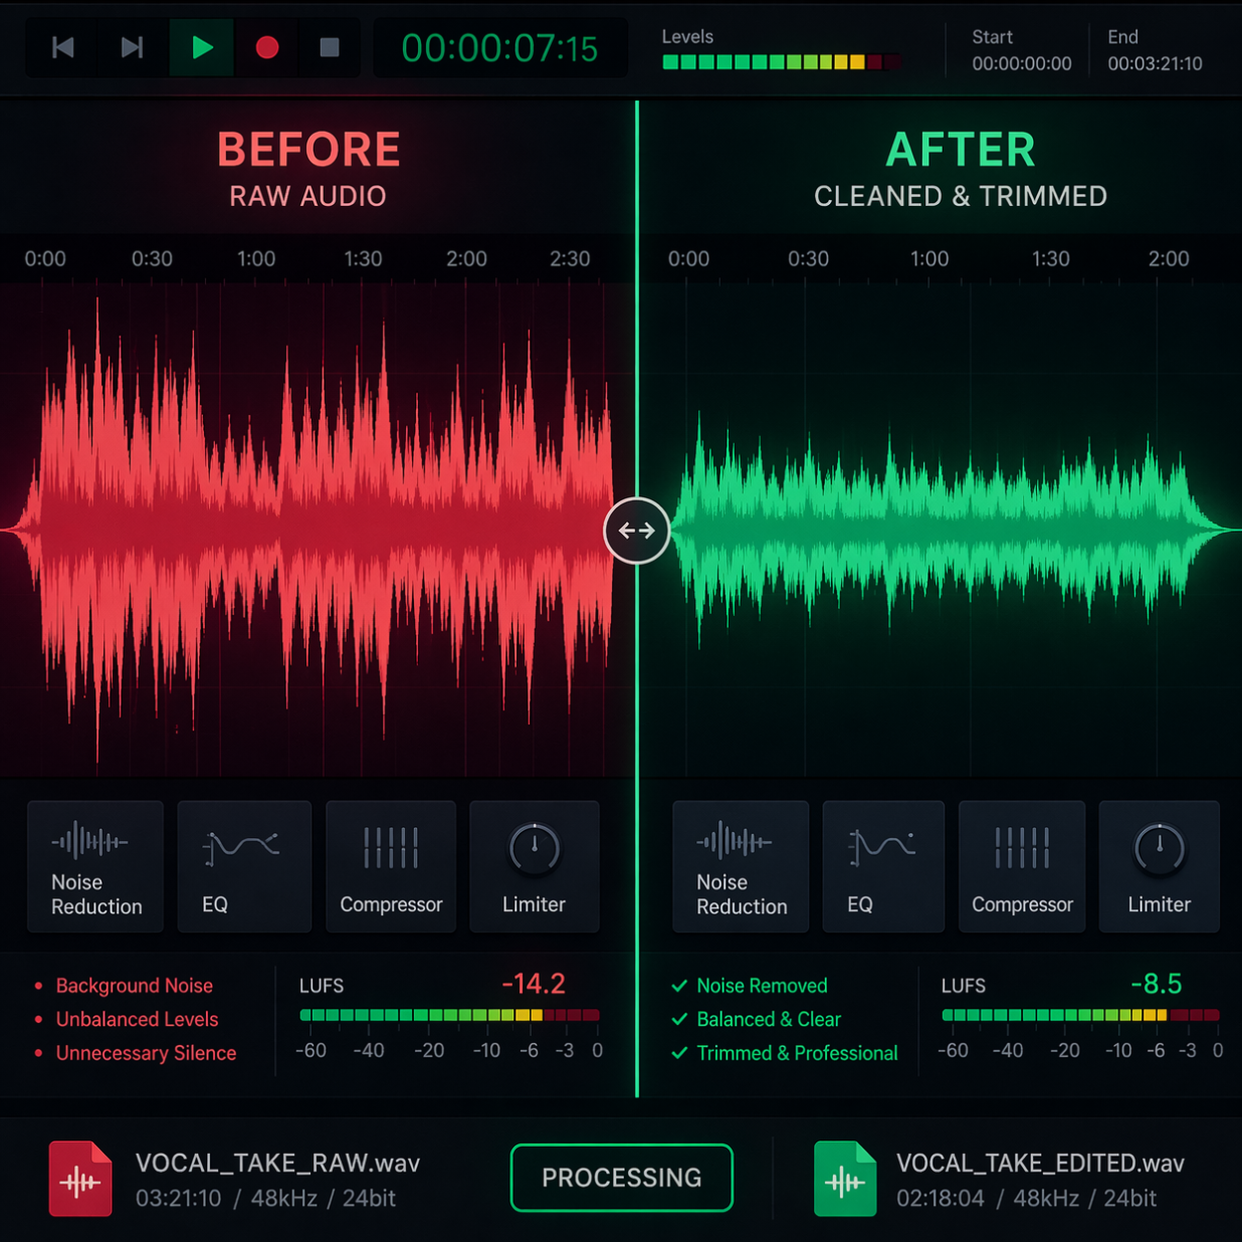Click the 1:30 mark on the AFTER timeline

(x=1051, y=259)
